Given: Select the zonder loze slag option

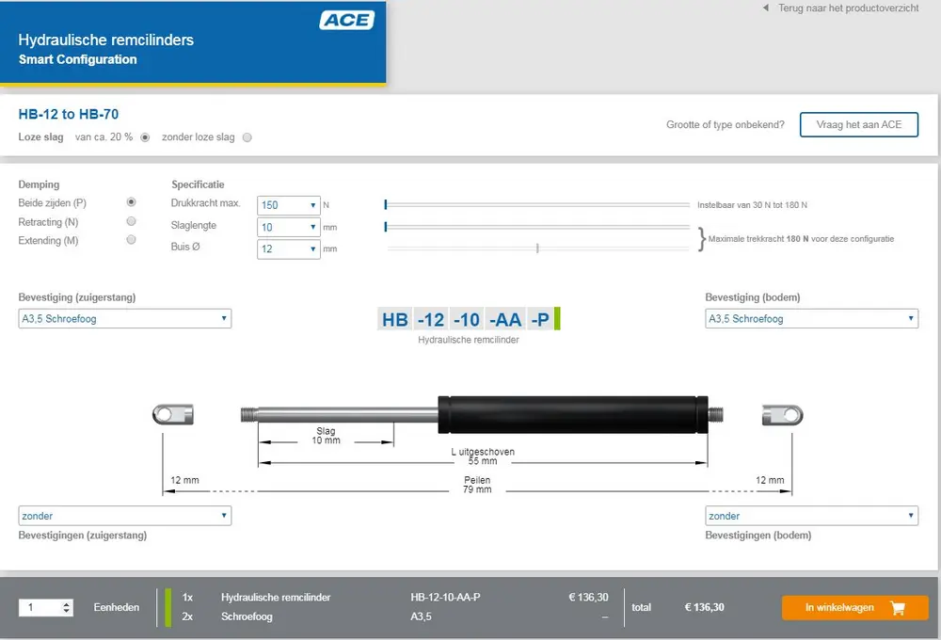Looking at the screenshot, I should click(246, 136).
